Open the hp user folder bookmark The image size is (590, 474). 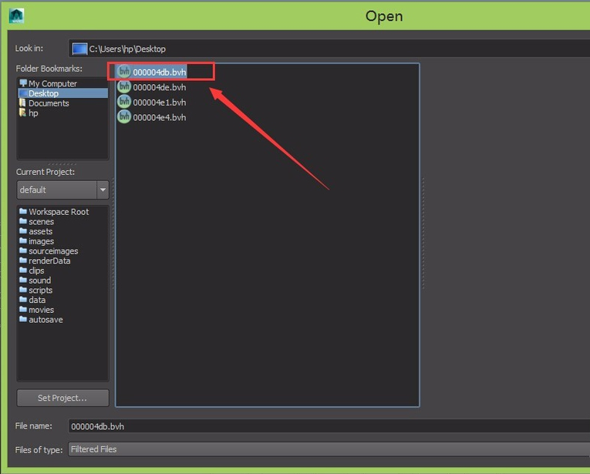[x=33, y=113]
